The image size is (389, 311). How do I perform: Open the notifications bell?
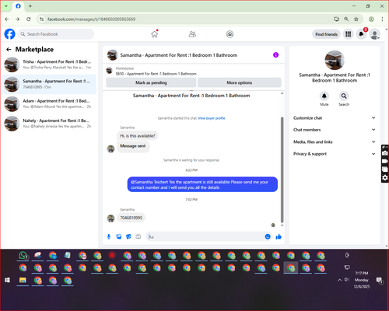pos(361,34)
